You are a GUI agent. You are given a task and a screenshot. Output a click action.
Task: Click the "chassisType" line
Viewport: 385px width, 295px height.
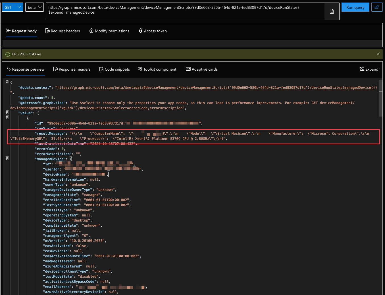point(68,210)
